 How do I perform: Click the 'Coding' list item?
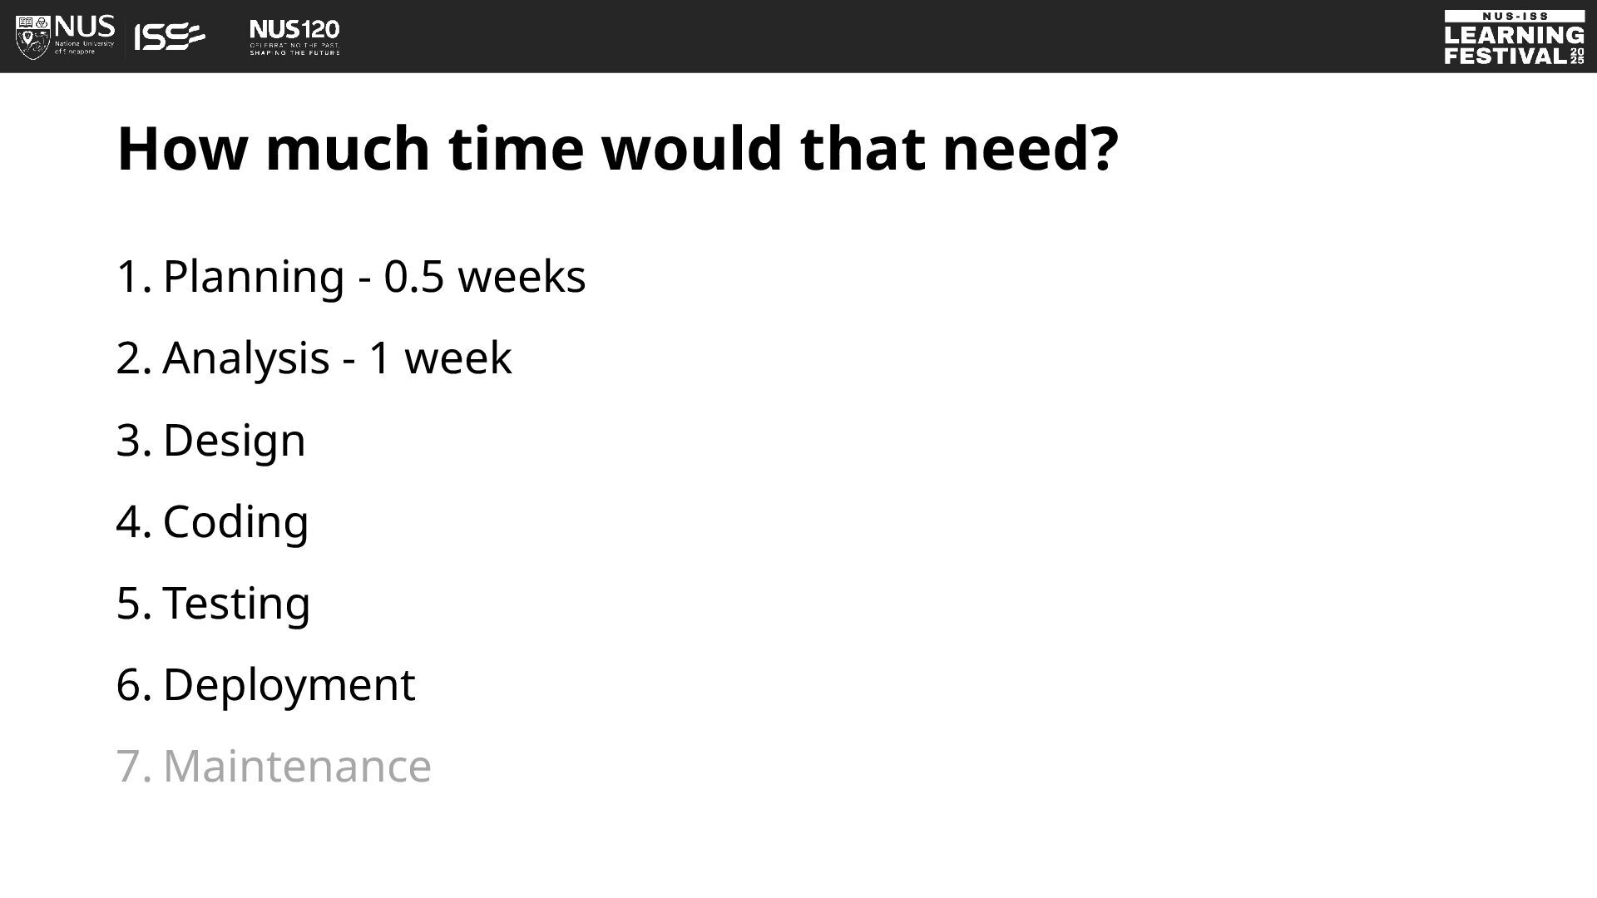[x=213, y=521]
